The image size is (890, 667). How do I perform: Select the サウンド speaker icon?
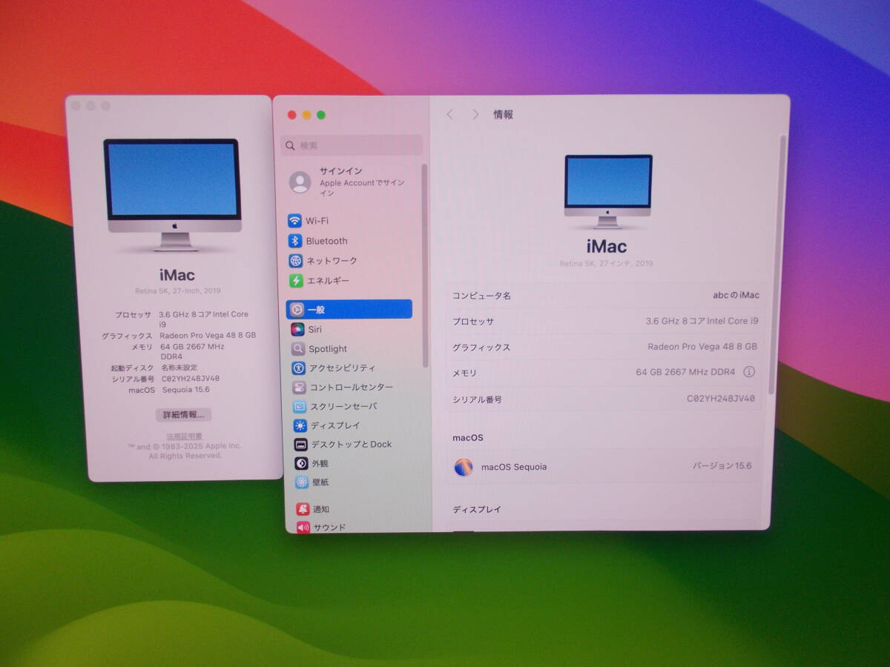tap(303, 528)
